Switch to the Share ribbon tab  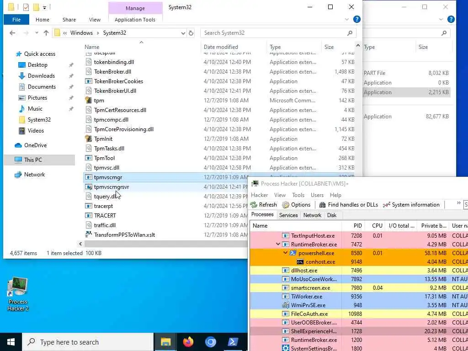click(x=69, y=20)
